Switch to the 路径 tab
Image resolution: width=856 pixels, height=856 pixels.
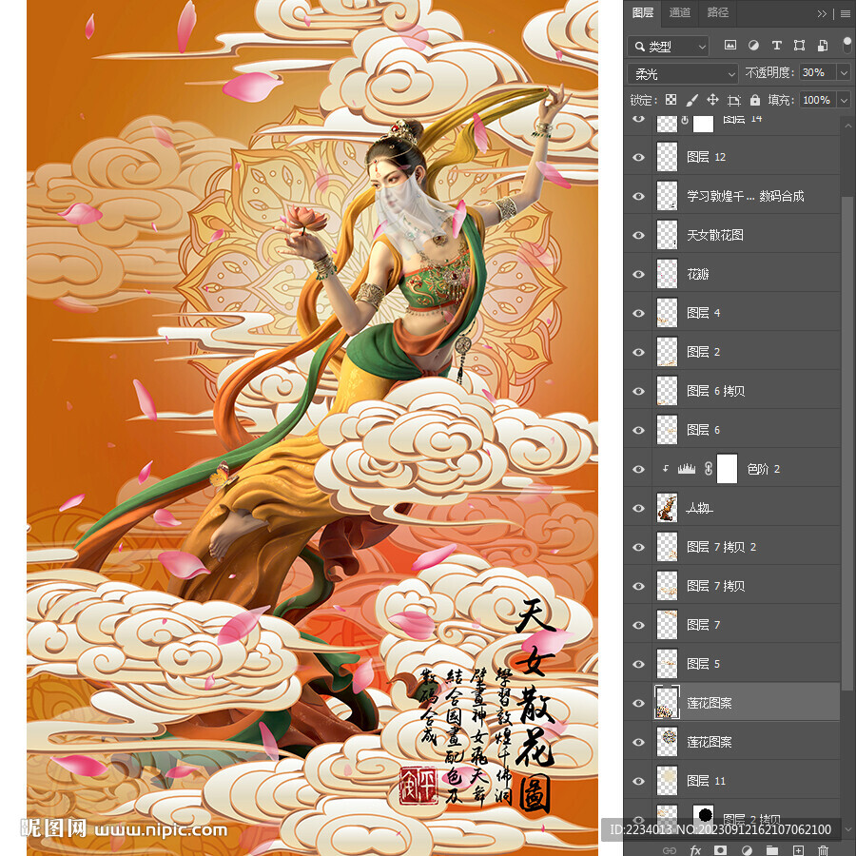coord(717,12)
